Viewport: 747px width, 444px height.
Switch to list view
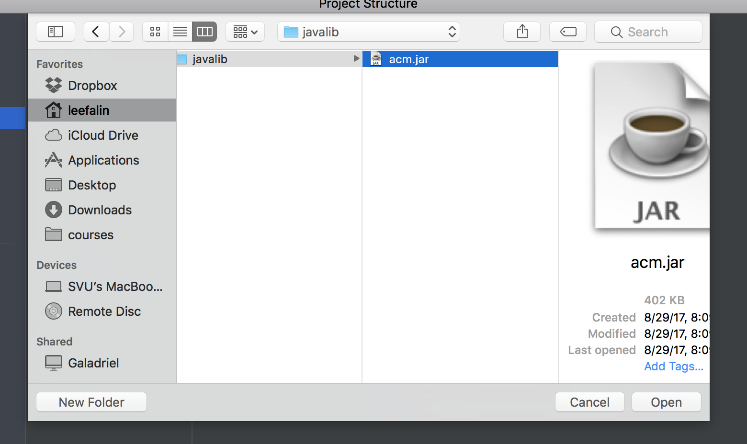180,32
